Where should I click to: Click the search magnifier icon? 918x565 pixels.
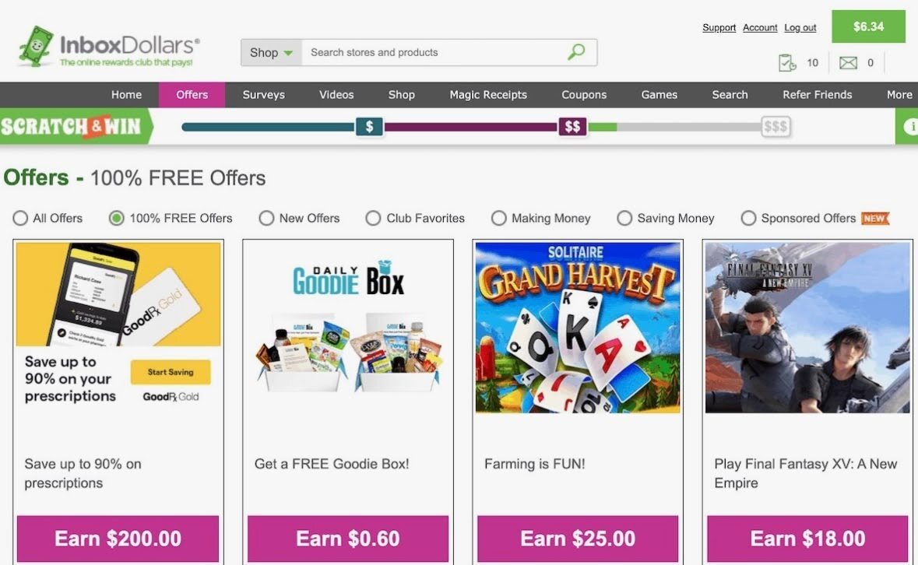(576, 52)
